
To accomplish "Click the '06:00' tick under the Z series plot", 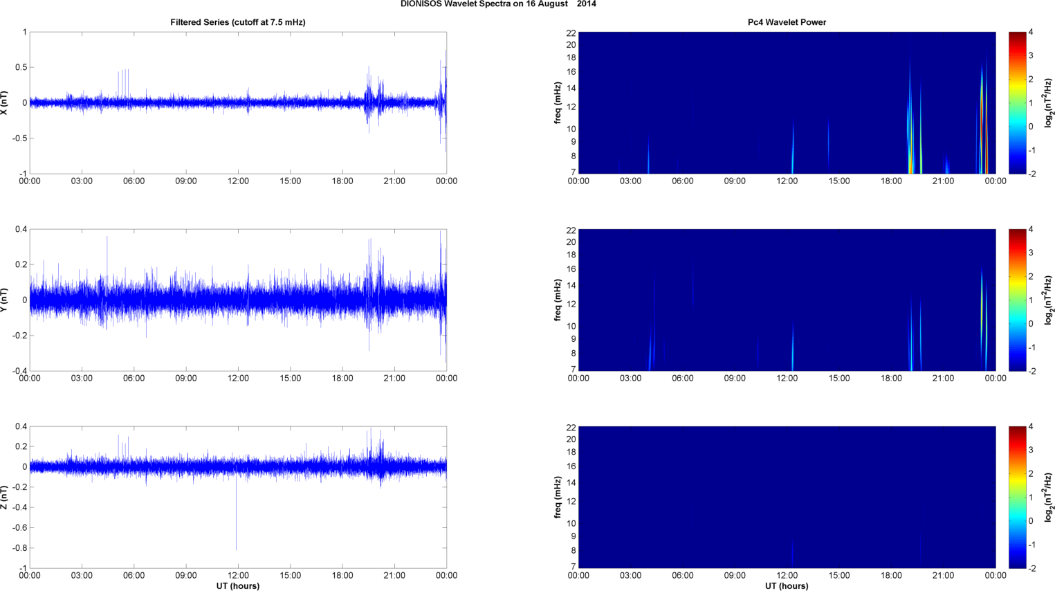I will coord(134,576).
